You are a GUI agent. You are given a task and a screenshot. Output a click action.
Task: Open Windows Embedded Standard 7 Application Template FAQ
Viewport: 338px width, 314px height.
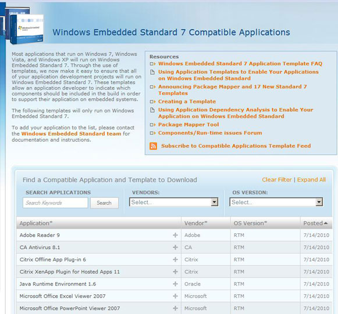240,64
